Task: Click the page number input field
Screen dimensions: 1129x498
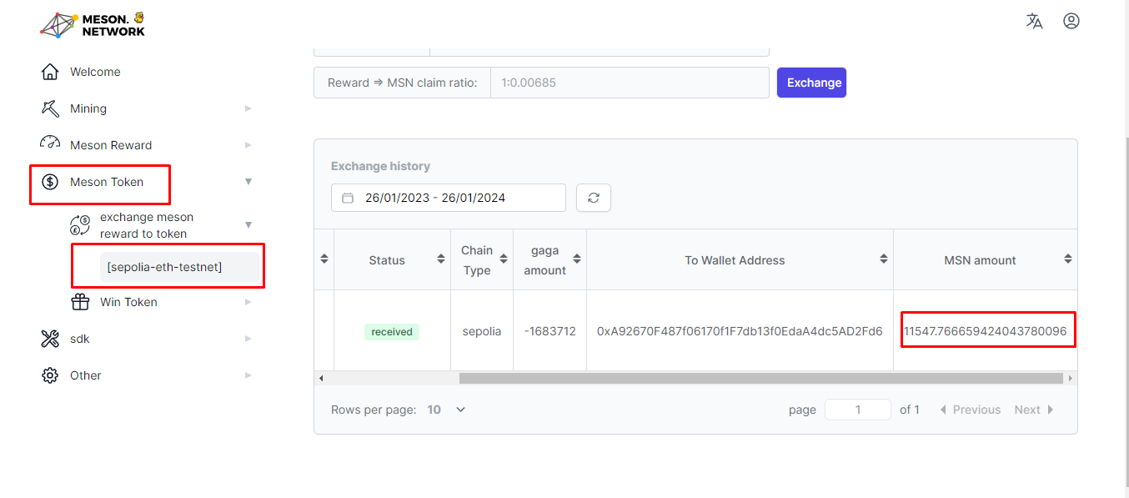Action: (x=858, y=410)
